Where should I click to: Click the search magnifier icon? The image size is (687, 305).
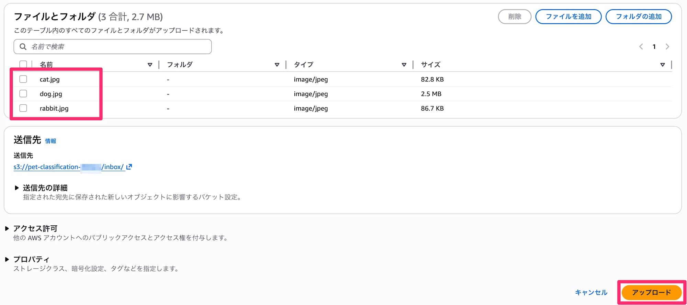[23, 47]
